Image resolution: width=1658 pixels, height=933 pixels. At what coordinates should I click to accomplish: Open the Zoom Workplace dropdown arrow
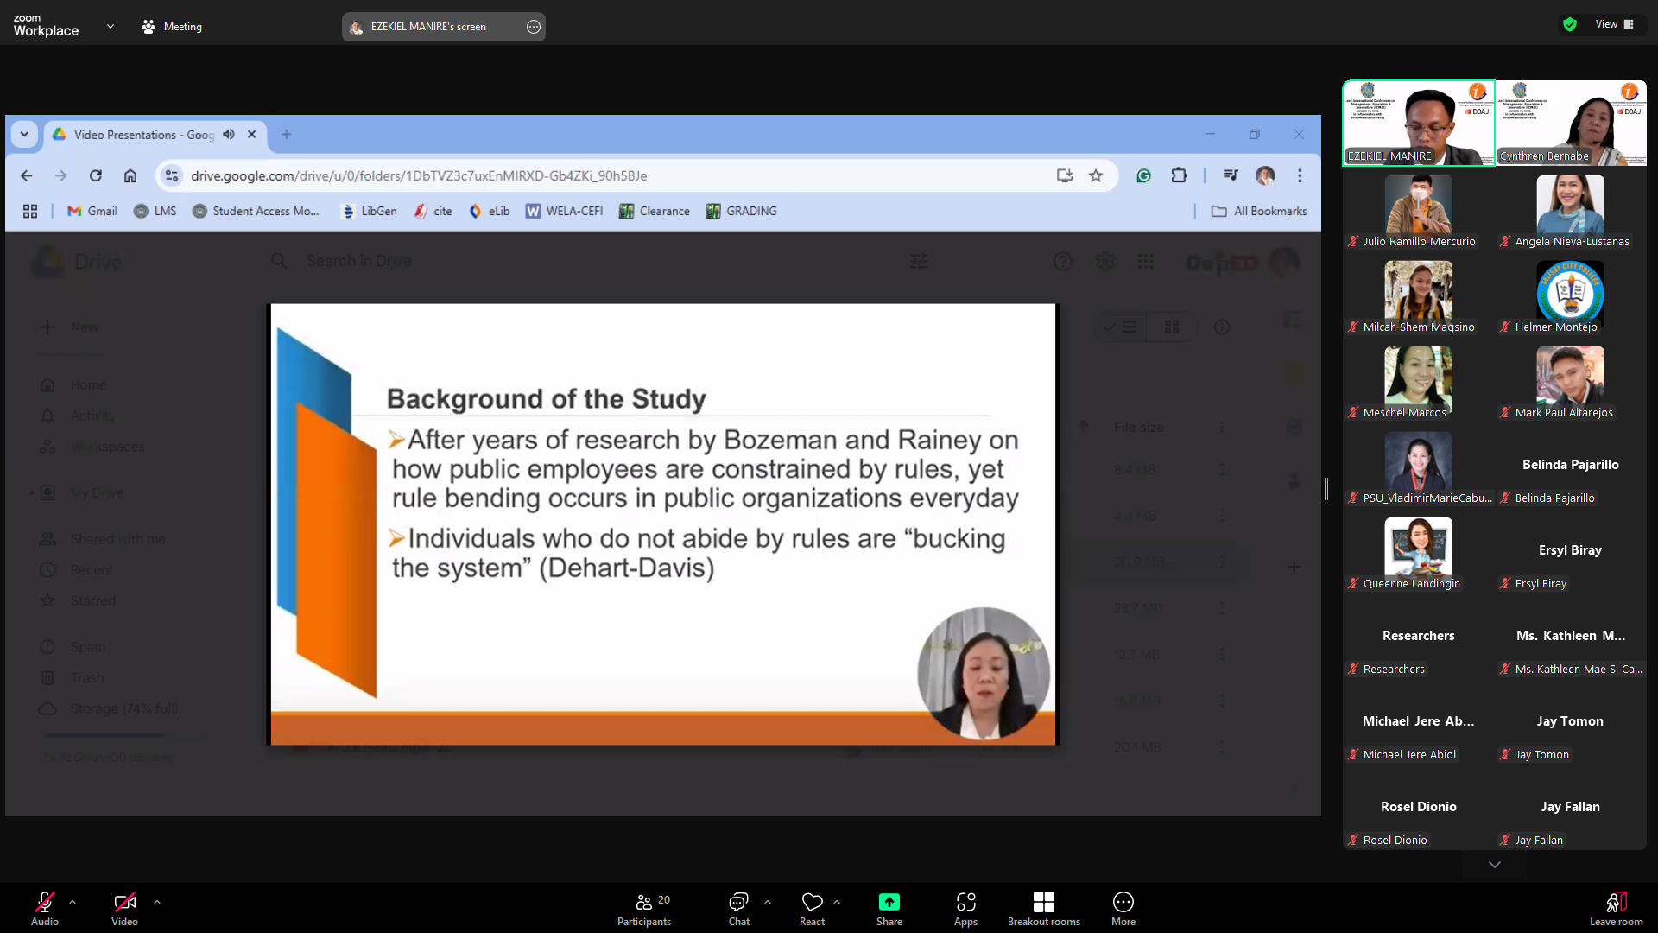tap(111, 27)
